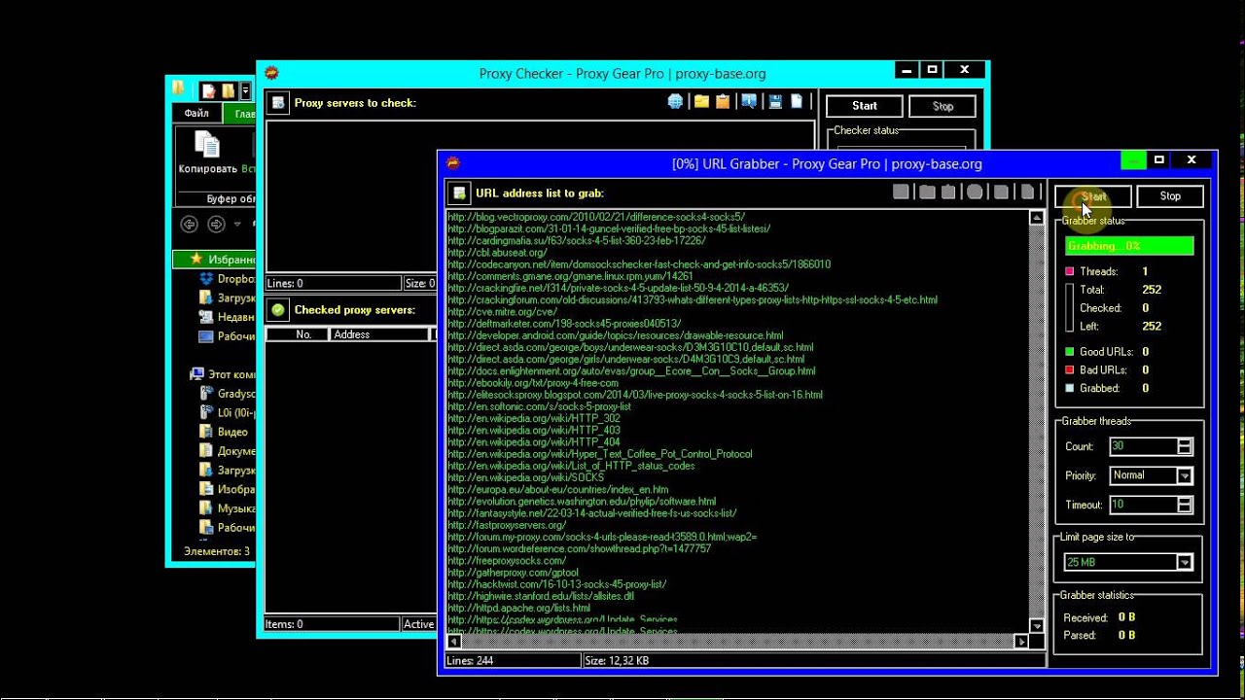Click the blank page icon in Proxy Checker toolbar
The width and height of the screenshot is (1245, 700).
[x=798, y=102]
